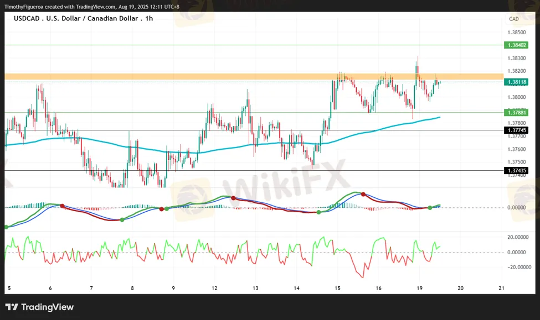Select date 12 on the time axis
The width and height of the screenshot is (540, 320).
pos(214,288)
